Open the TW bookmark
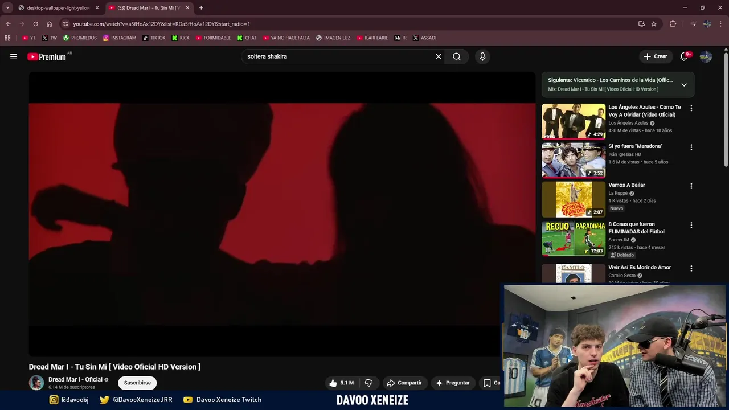 50,38
